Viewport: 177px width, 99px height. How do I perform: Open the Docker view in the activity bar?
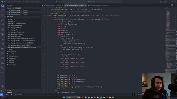click(x=2, y=49)
